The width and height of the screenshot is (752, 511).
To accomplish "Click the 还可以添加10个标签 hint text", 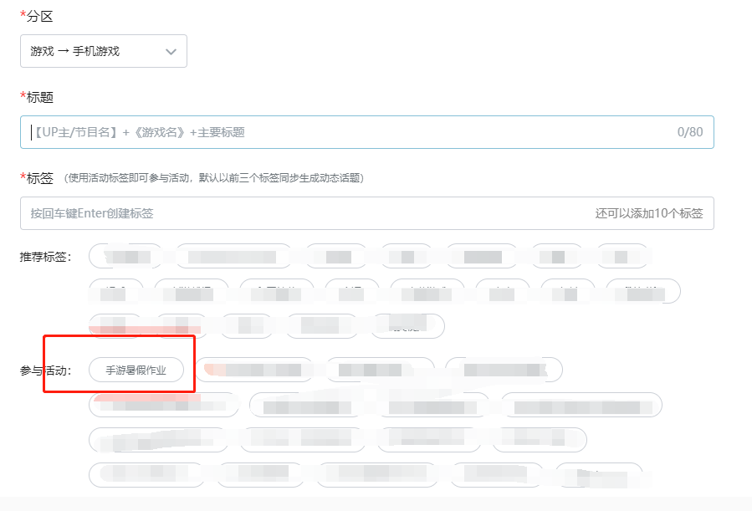I will [649, 213].
